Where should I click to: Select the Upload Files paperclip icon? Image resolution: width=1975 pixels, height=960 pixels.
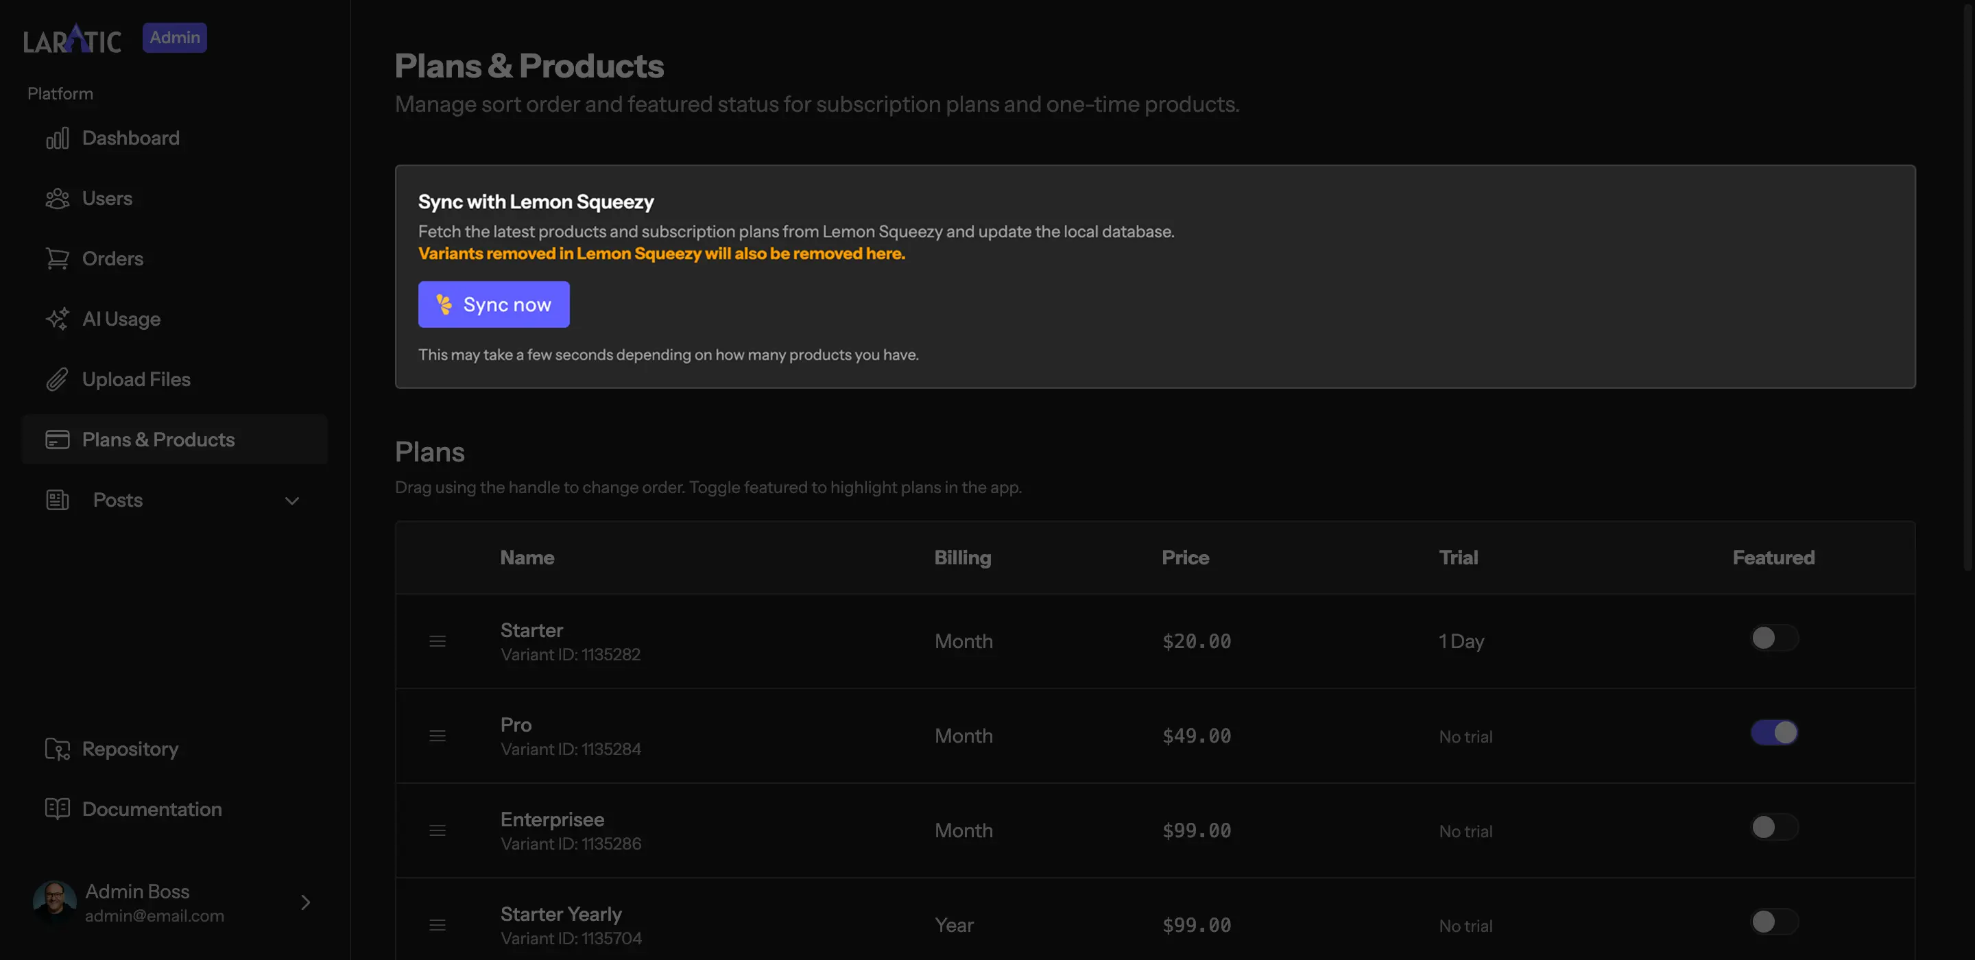58,379
